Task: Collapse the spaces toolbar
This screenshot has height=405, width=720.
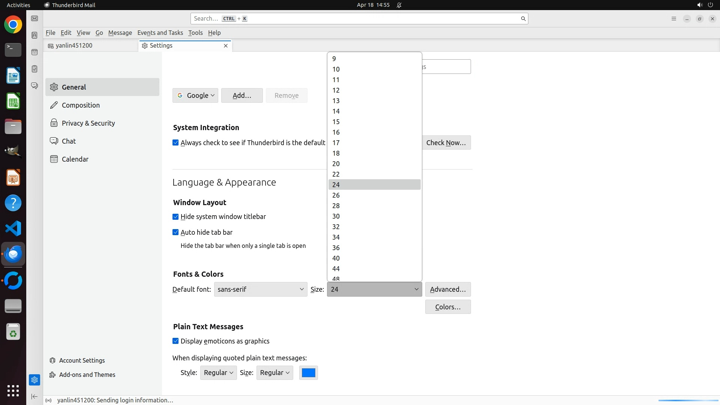Action: point(34,396)
